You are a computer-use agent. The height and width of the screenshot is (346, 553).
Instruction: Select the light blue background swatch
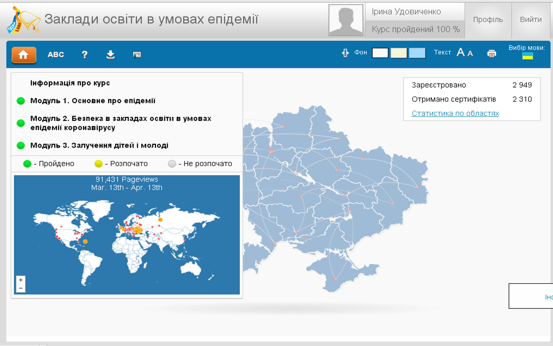coord(417,53)
